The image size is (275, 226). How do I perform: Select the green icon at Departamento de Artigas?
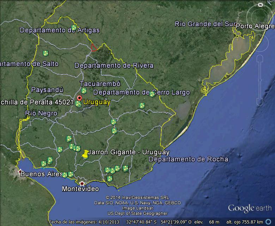point(74,28)
